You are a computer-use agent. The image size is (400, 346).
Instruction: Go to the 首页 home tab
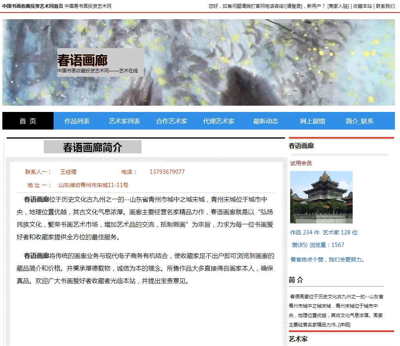[x=28, y=121]
